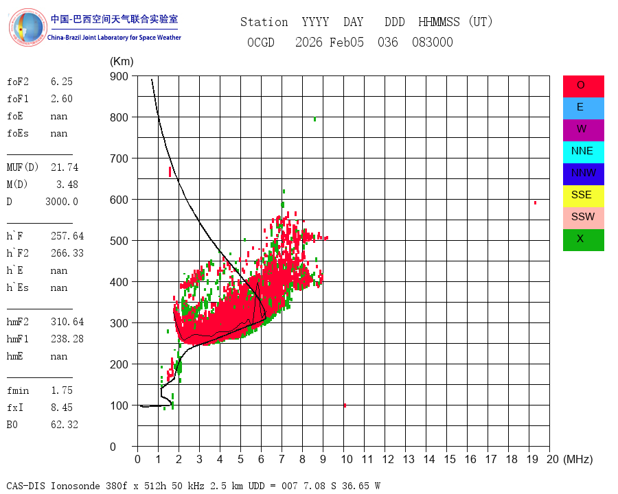Click the date 2026 Feb05
This screenshot has width=618, height=494.
click(330, 42)
